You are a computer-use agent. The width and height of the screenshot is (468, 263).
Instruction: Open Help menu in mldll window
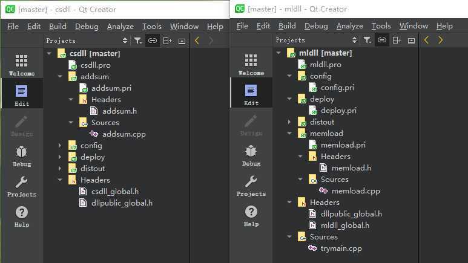pyautogui.click(x=444, y=26)
